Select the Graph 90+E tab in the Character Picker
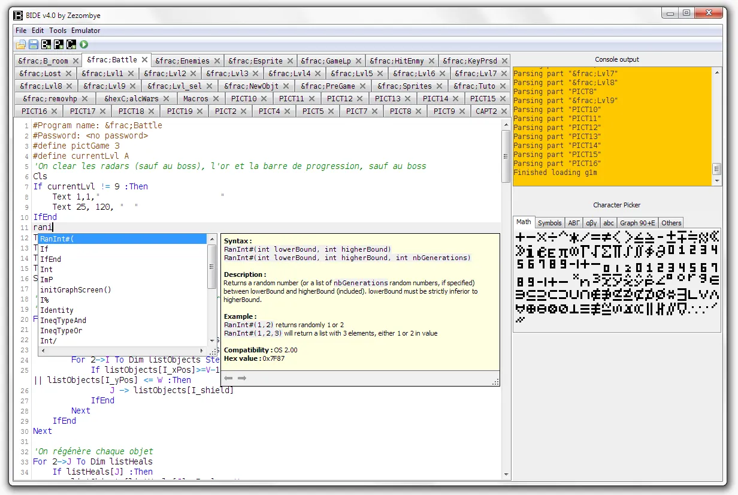This screenshot has height=495, width=738. coord(638,222)
